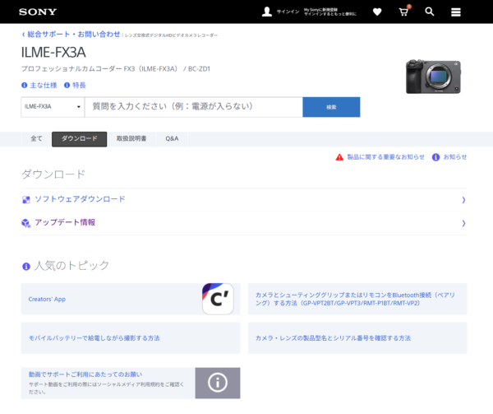Screen dimensions: 493x414
Task: Click the back chevron before 総合サポート
Action: coord(23,35)
